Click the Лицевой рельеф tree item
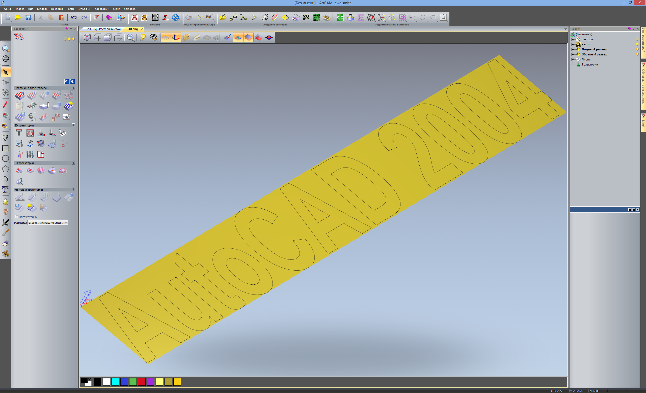The height and width of the screenshot is (393, 646). pyautogui.click(x=594, y=49)
